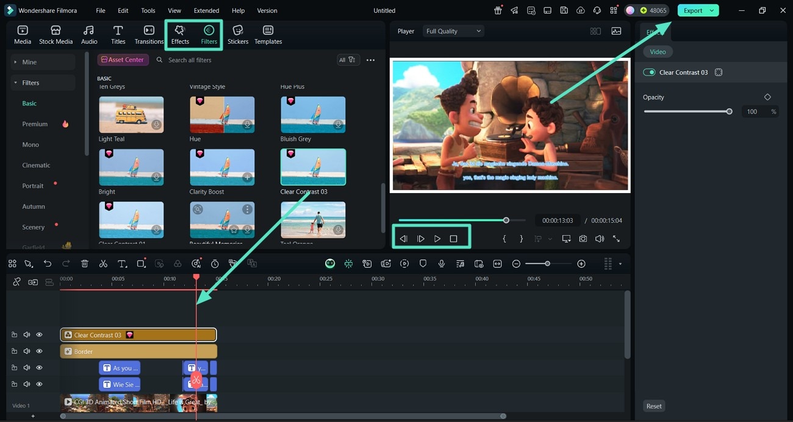Click the timeline zoom out minus button
The width and height of the screenshot is (793, 422).
(x=516, y=264)
